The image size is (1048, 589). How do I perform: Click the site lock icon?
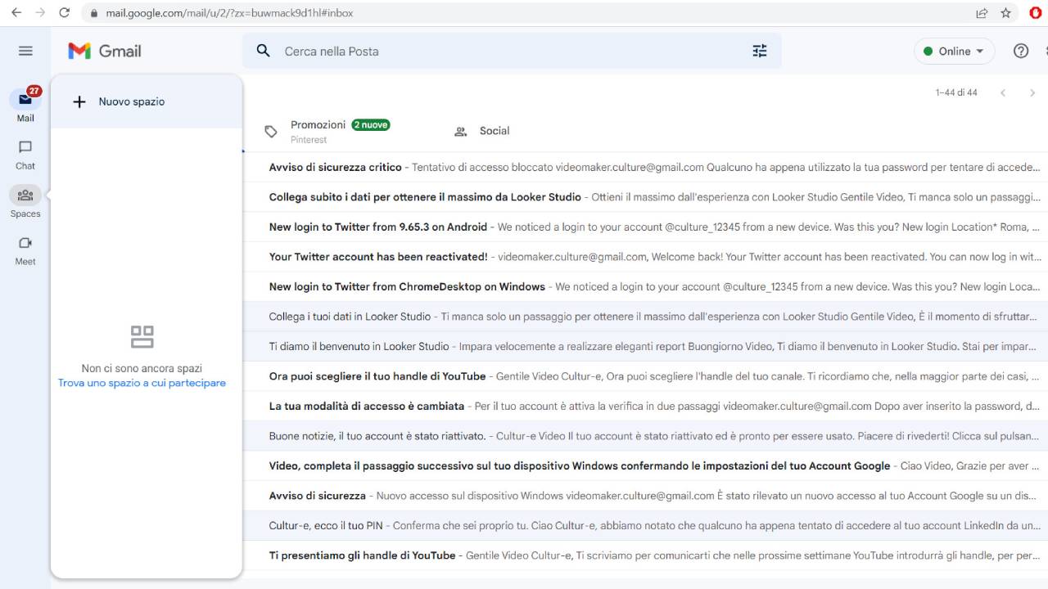[x=93, y=13]
